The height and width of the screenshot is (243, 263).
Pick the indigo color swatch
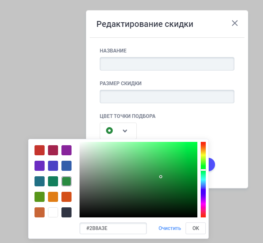pos(53,166)
